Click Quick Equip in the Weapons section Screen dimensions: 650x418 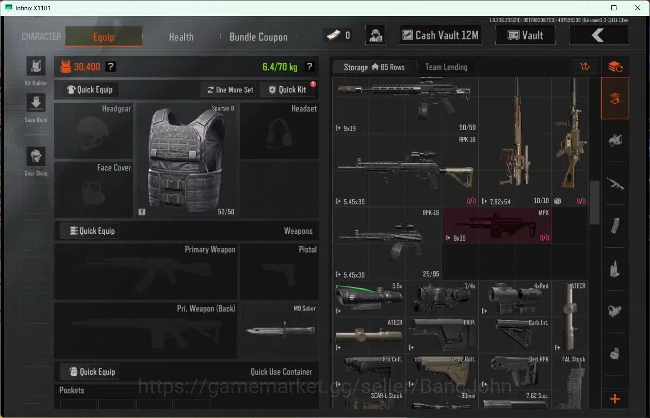tap(90, 231)
